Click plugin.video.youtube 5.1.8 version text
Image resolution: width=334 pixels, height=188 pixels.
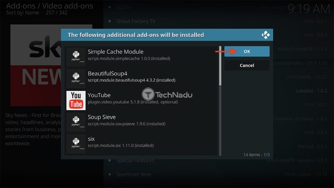[x=133, y=102]
